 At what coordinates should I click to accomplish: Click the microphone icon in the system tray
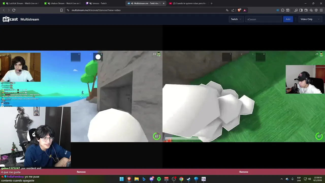[292, 179]
